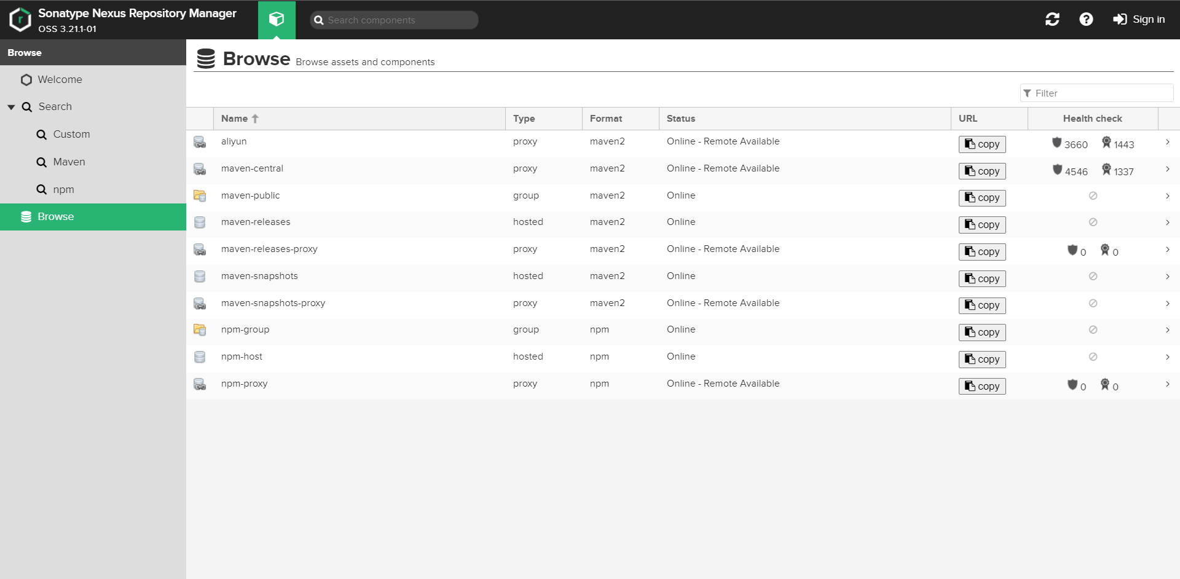Click maven-releases-proxy shield icon

click(x=1072, y=250)
